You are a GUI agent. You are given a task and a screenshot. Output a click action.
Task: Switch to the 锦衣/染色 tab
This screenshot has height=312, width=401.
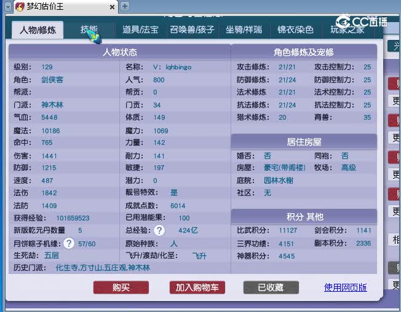(x=295, y=30)
